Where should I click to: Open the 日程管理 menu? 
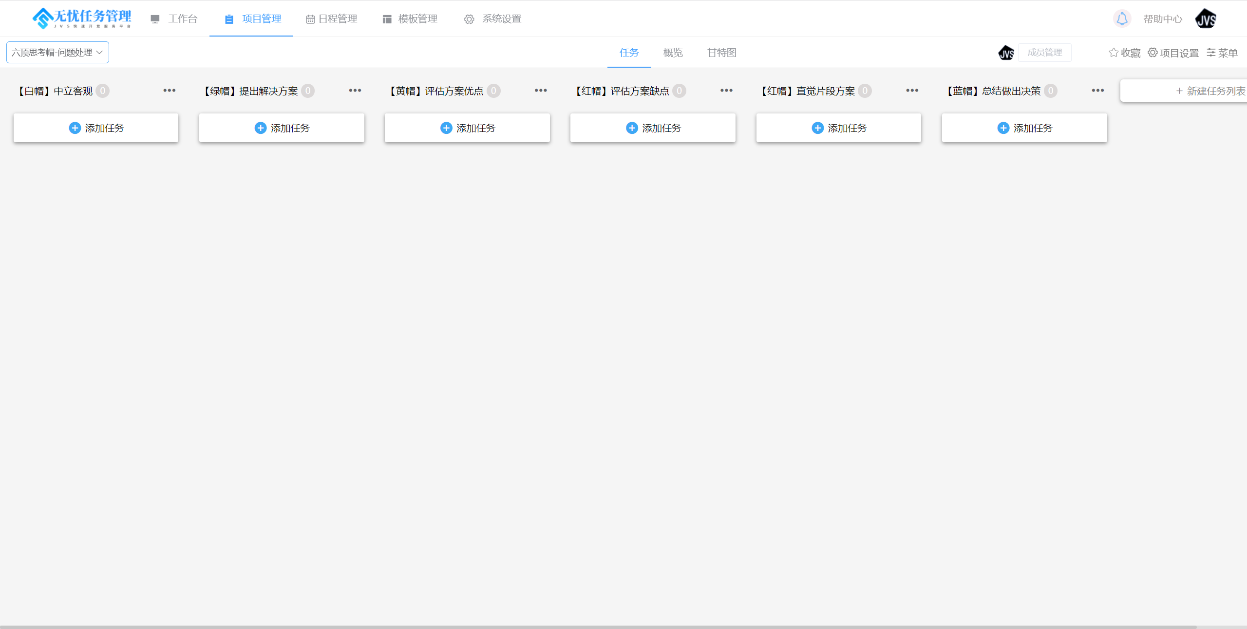pos(332,19)
